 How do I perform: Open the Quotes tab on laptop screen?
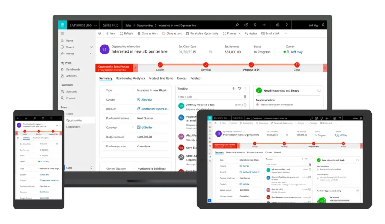[182, 78]
